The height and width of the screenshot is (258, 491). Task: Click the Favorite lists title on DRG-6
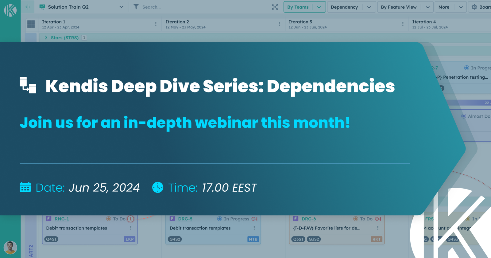pos(327,228)
